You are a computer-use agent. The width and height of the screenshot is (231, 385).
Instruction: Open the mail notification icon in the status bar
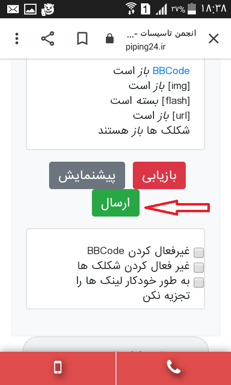click(13, 9)
